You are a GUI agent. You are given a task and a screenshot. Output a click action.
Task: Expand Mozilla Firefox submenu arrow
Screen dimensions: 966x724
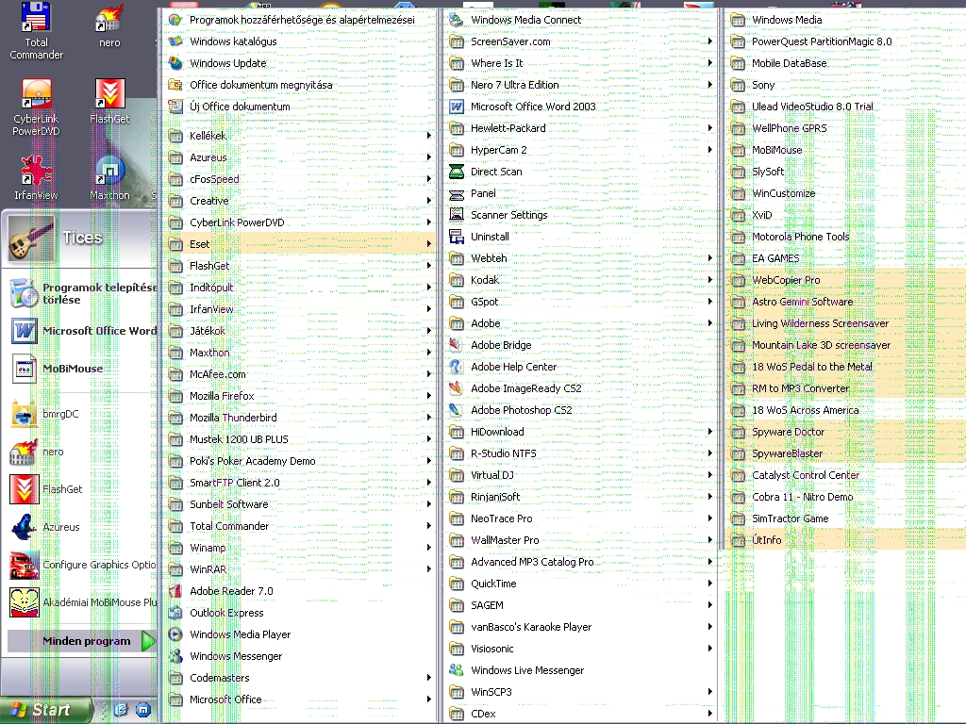coord(429,395)
